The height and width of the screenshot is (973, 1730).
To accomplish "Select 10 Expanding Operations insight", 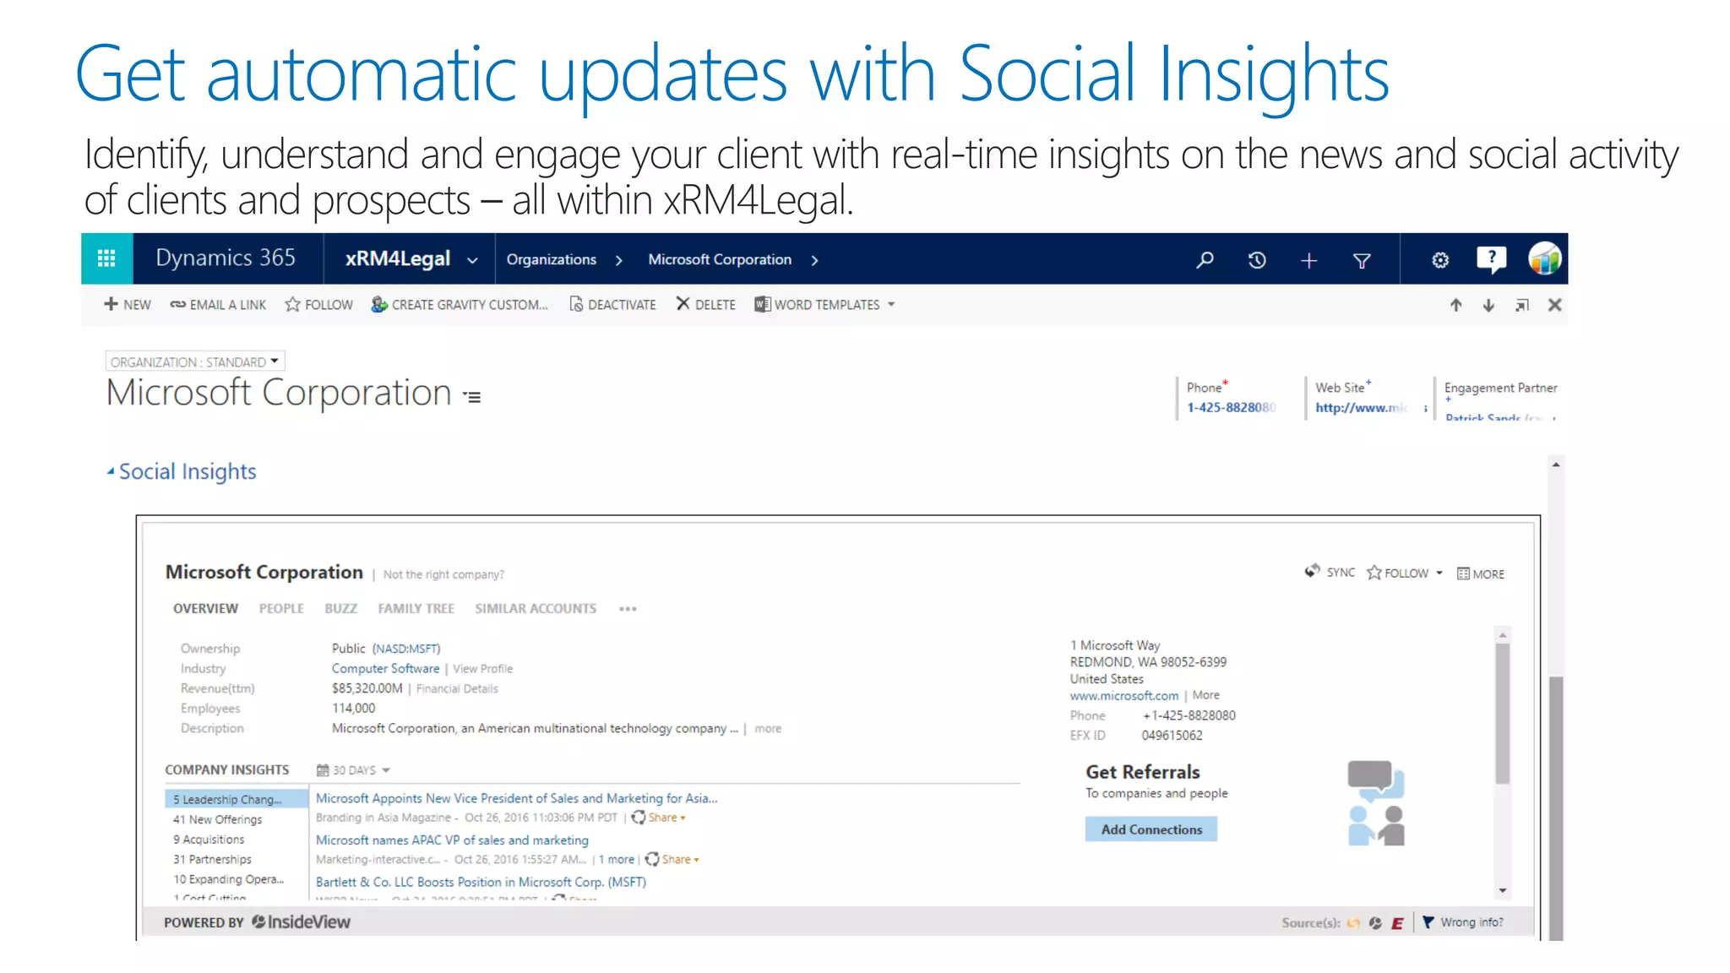I will (x=228, y=879).
